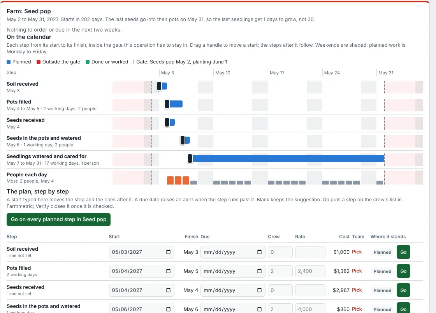Click blue Planned legend swatch
Viewport: 436px width, 313px height.
[9, 62]
